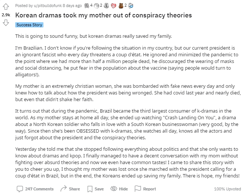Image resolution: width=245 pixels, height=193 pixels.
Task: Click the speech bubble comments icon
Action: pos(20,189)
